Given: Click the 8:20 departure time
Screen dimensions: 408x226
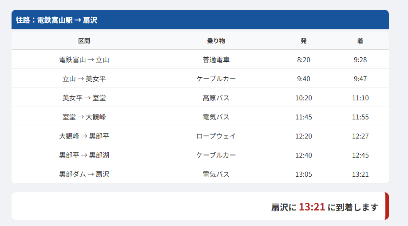Looking at the screenshot, I should [304, 59].
